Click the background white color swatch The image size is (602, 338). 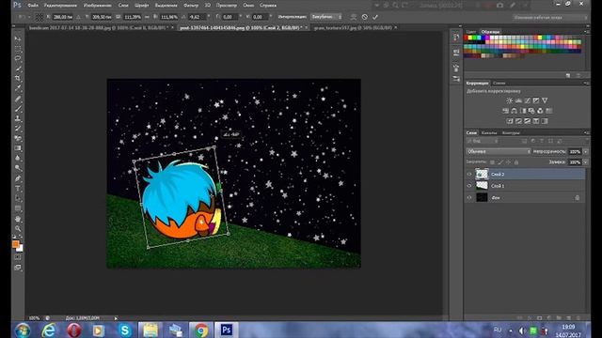point(21,249)
